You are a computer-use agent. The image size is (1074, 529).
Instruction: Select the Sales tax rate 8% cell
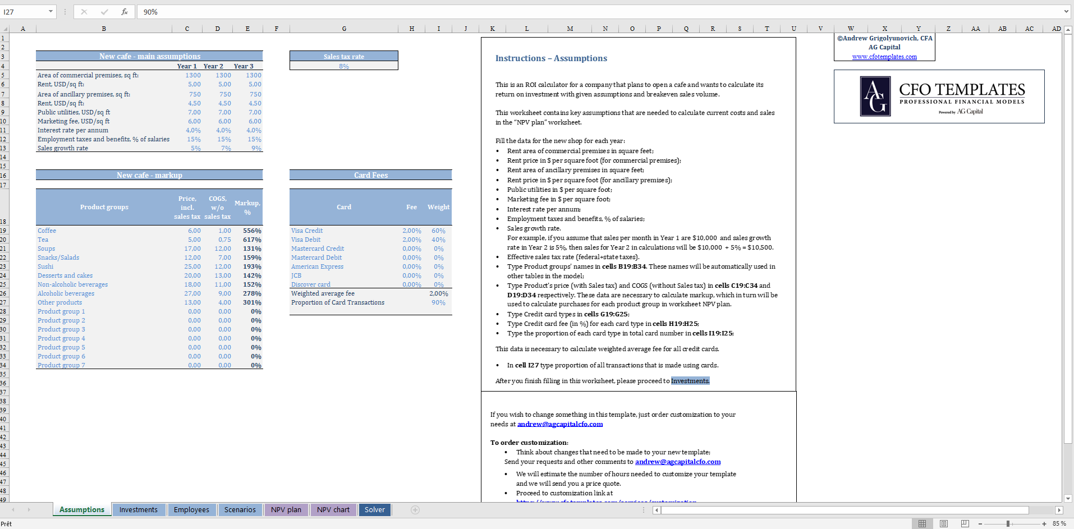tap(344, 66)
